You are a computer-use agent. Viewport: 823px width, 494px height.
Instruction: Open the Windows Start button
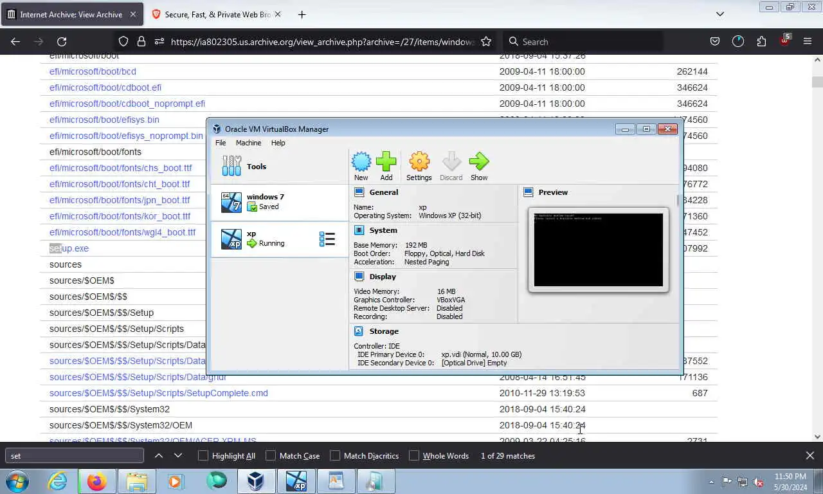tap(17, 481)
